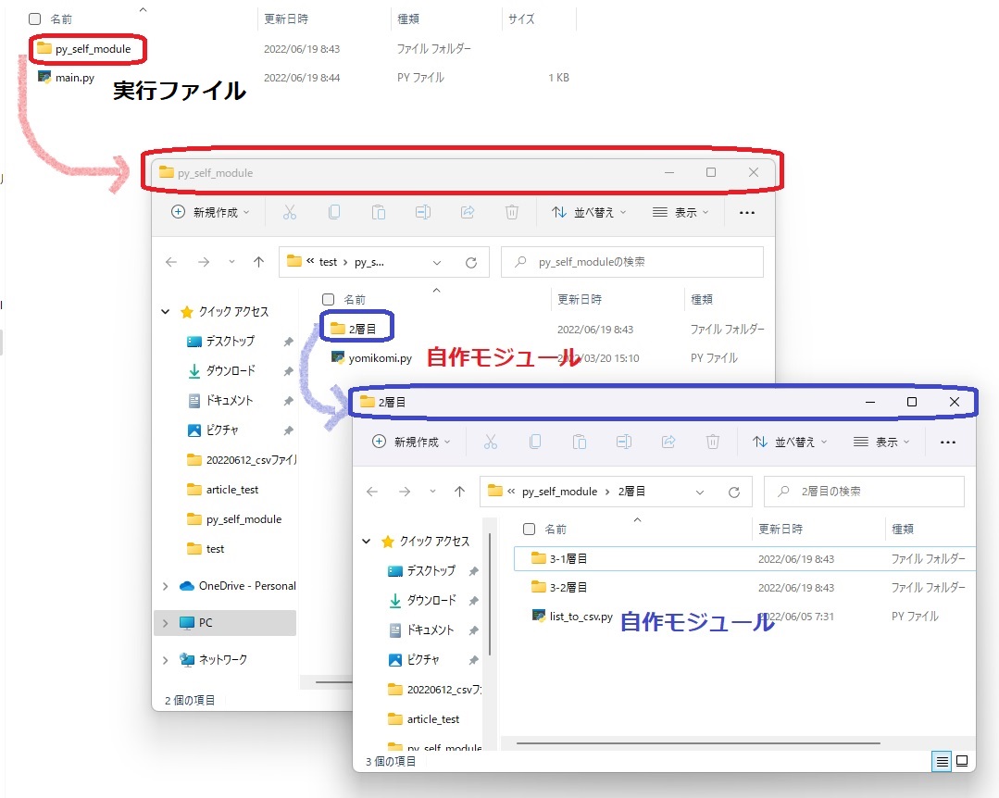
Task: Switch to details view using the bottom-right toggle
Action: pos(941,760)
